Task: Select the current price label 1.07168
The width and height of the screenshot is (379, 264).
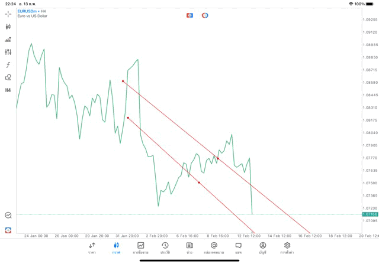Action: 370,214
